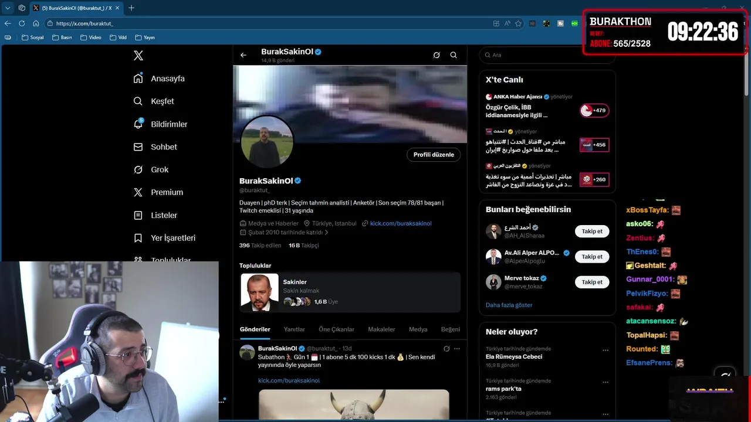This screenshot has height=422, width=751.
Task: Click read aloud icon in address bar
Action: pyautogui.click(x=507, y=23)
